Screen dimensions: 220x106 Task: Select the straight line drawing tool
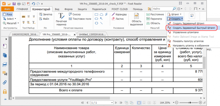coord(101,23)
